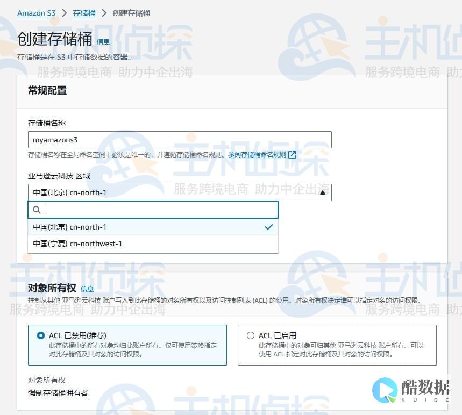Open 参阅存储桶命名规则 link
The width and height of the screenshot is (462, 415).
click(x=257, y=155)
